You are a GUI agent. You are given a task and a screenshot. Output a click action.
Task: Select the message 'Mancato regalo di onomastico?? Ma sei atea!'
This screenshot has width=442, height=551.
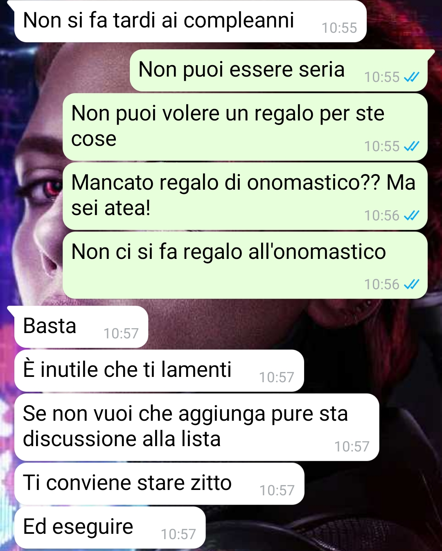click(245, 196)
